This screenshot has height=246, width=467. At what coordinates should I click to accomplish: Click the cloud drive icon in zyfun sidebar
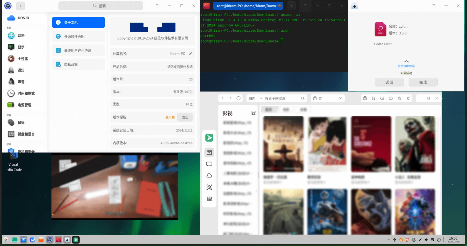tap(209, 176)
